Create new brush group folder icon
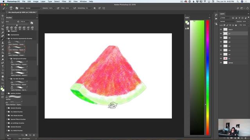The width and height of the screenshot is (250, 140). pos(27,135)
